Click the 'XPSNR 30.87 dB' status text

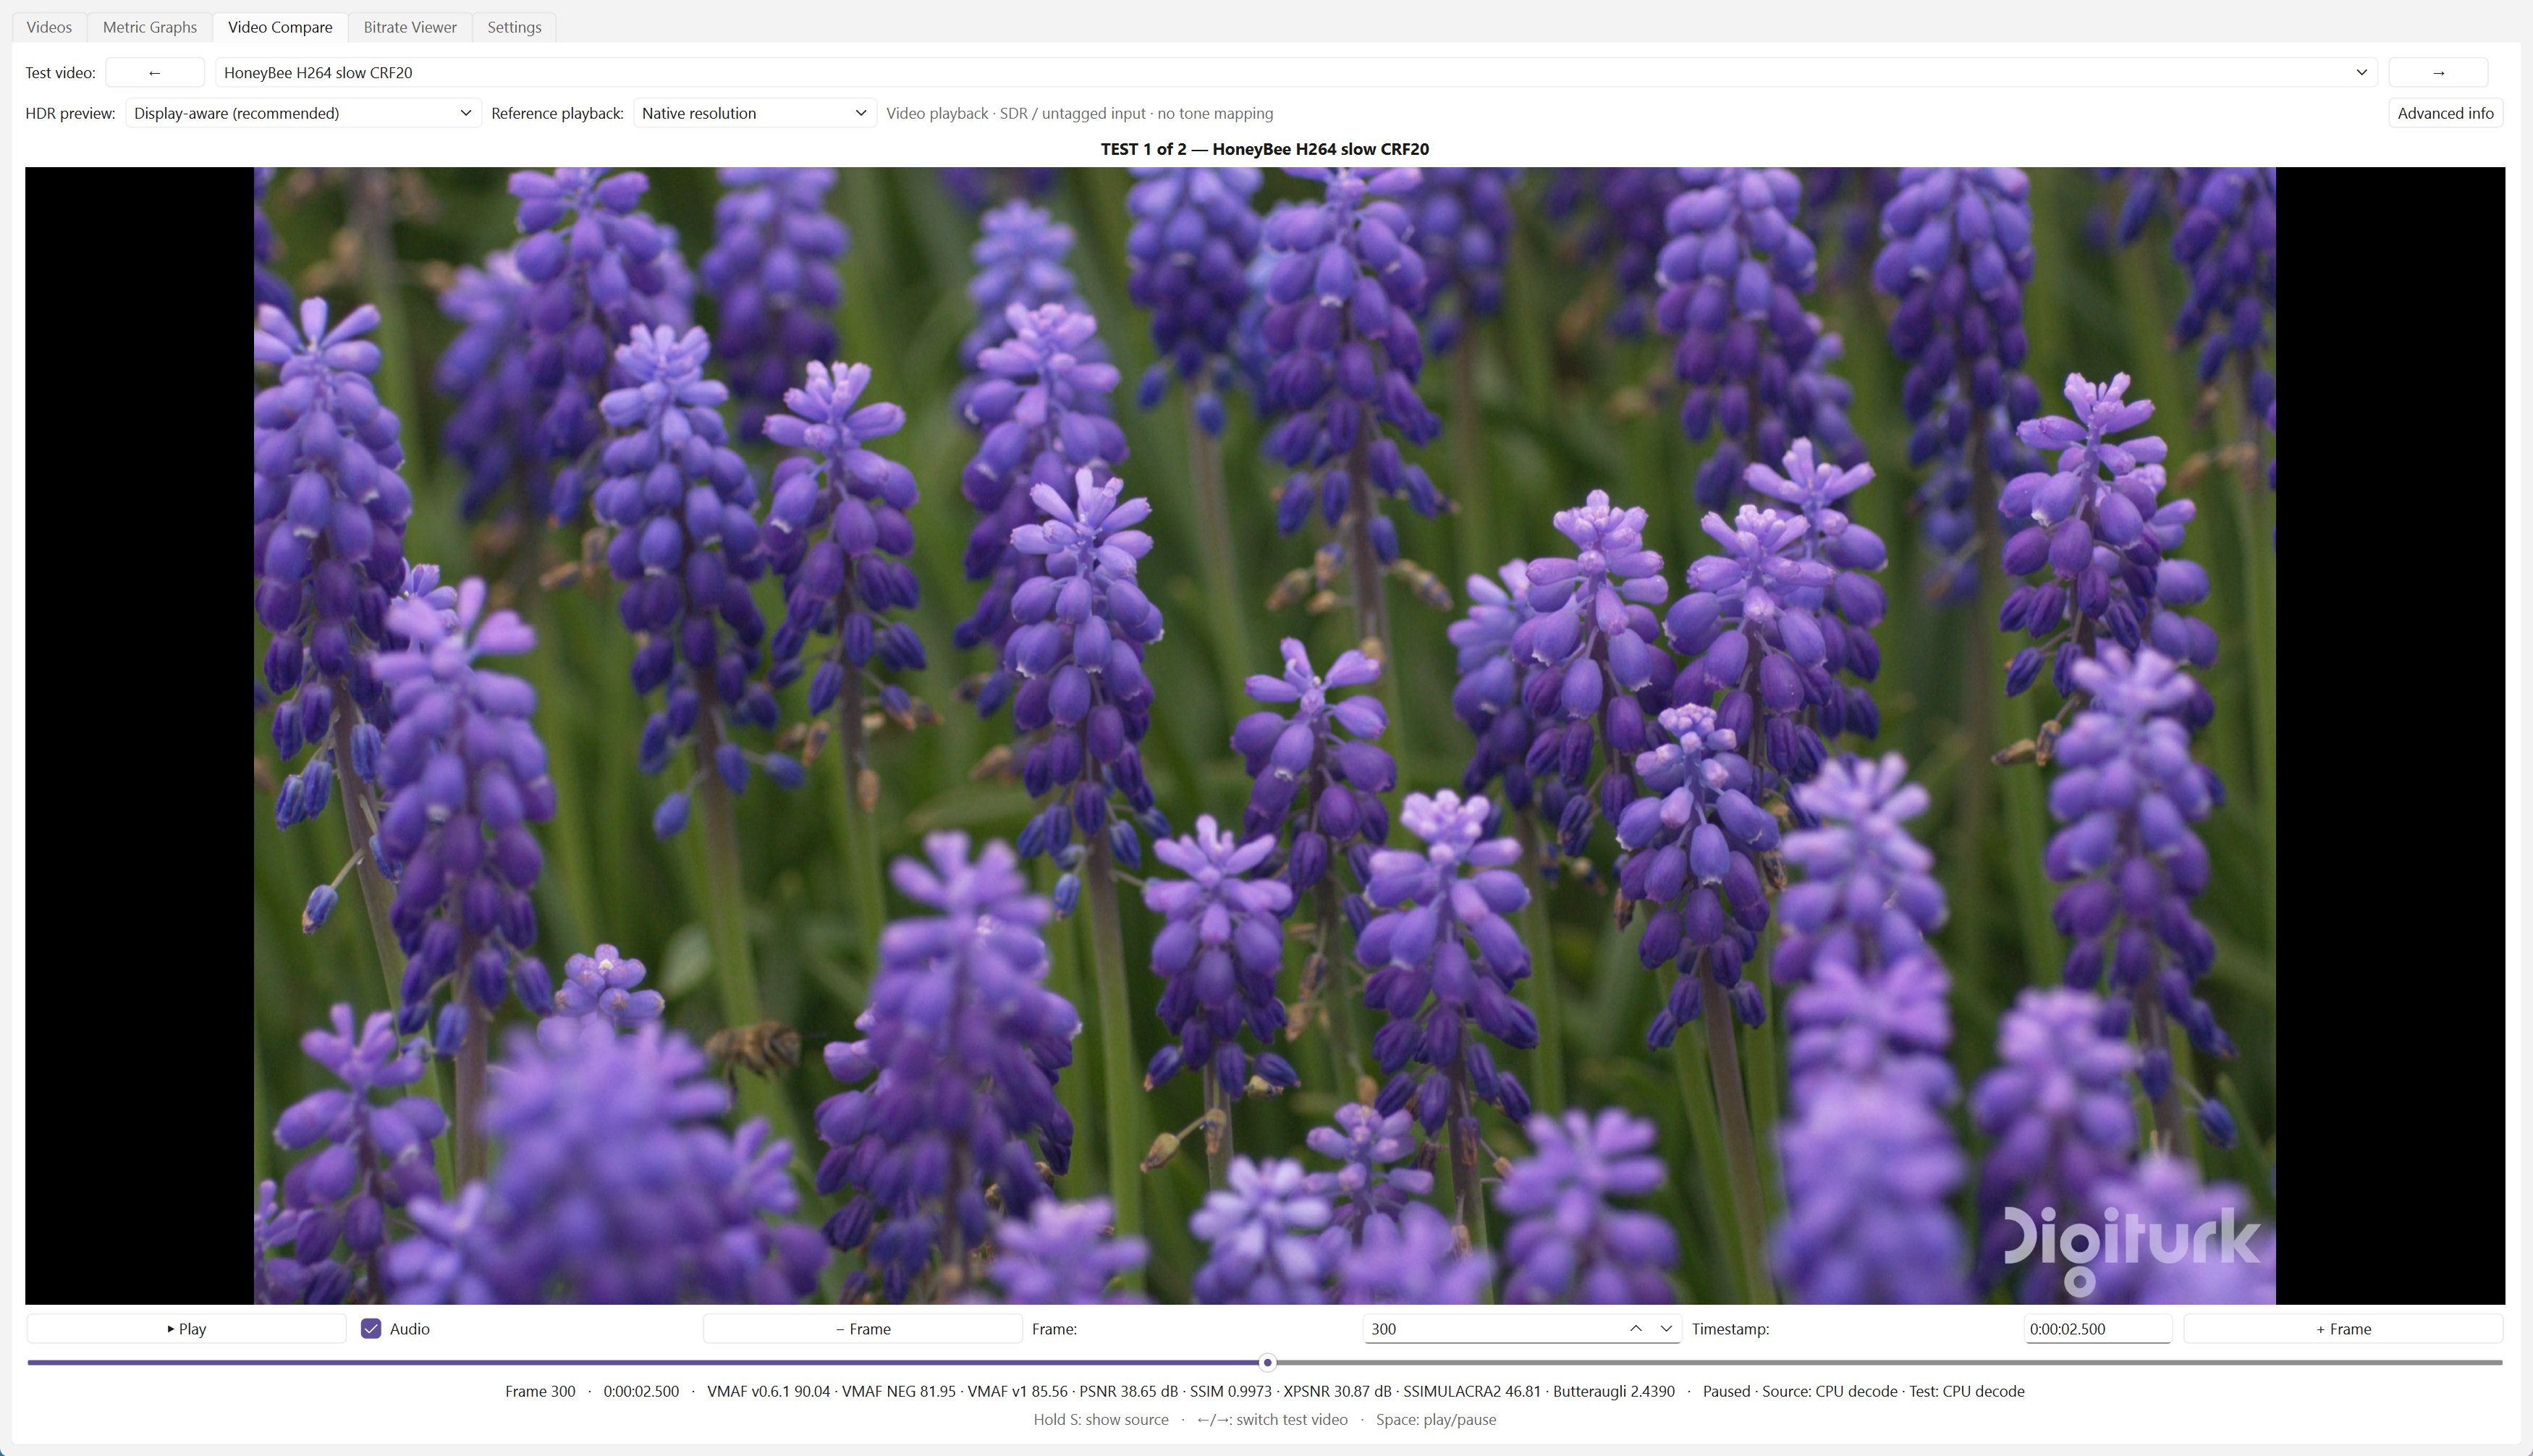(1337, 1391)
